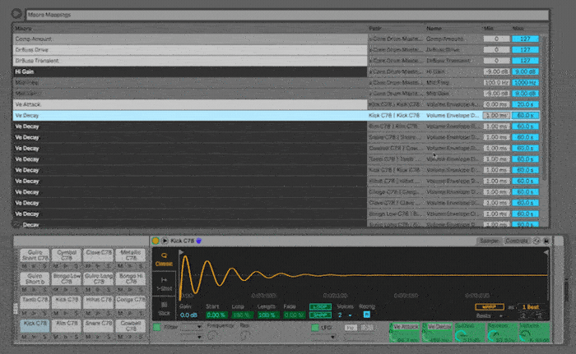The height and width of the screenshot is (354, 576).
Task: Enable the Filter section toggle
Action: pos(157,327)
